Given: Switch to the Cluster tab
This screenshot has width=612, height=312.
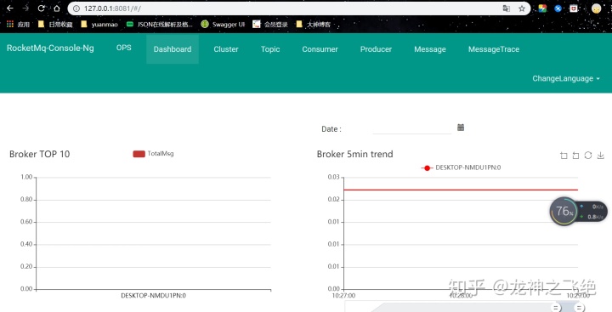Looking at the screenshot, I should [x=226, y=49].
